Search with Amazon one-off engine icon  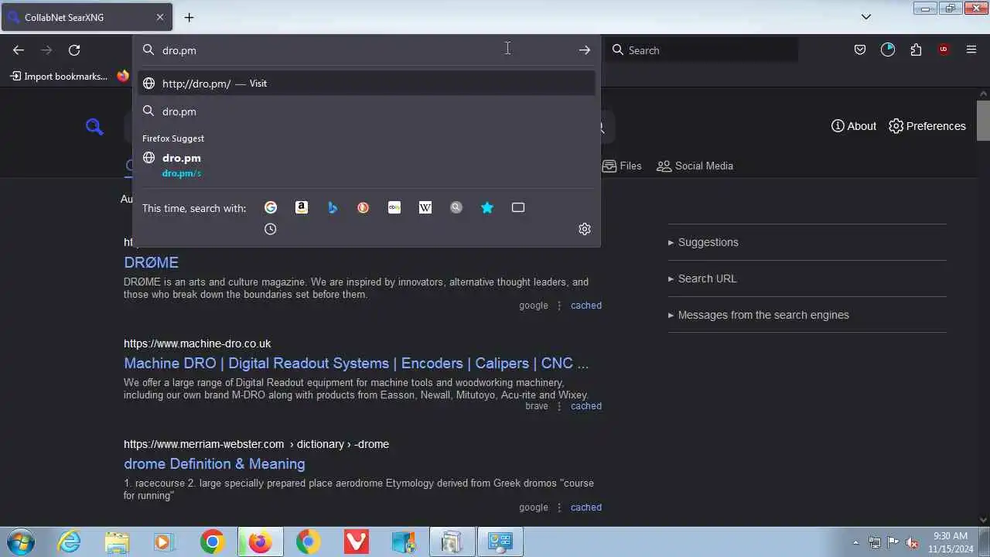coord(302,207)
